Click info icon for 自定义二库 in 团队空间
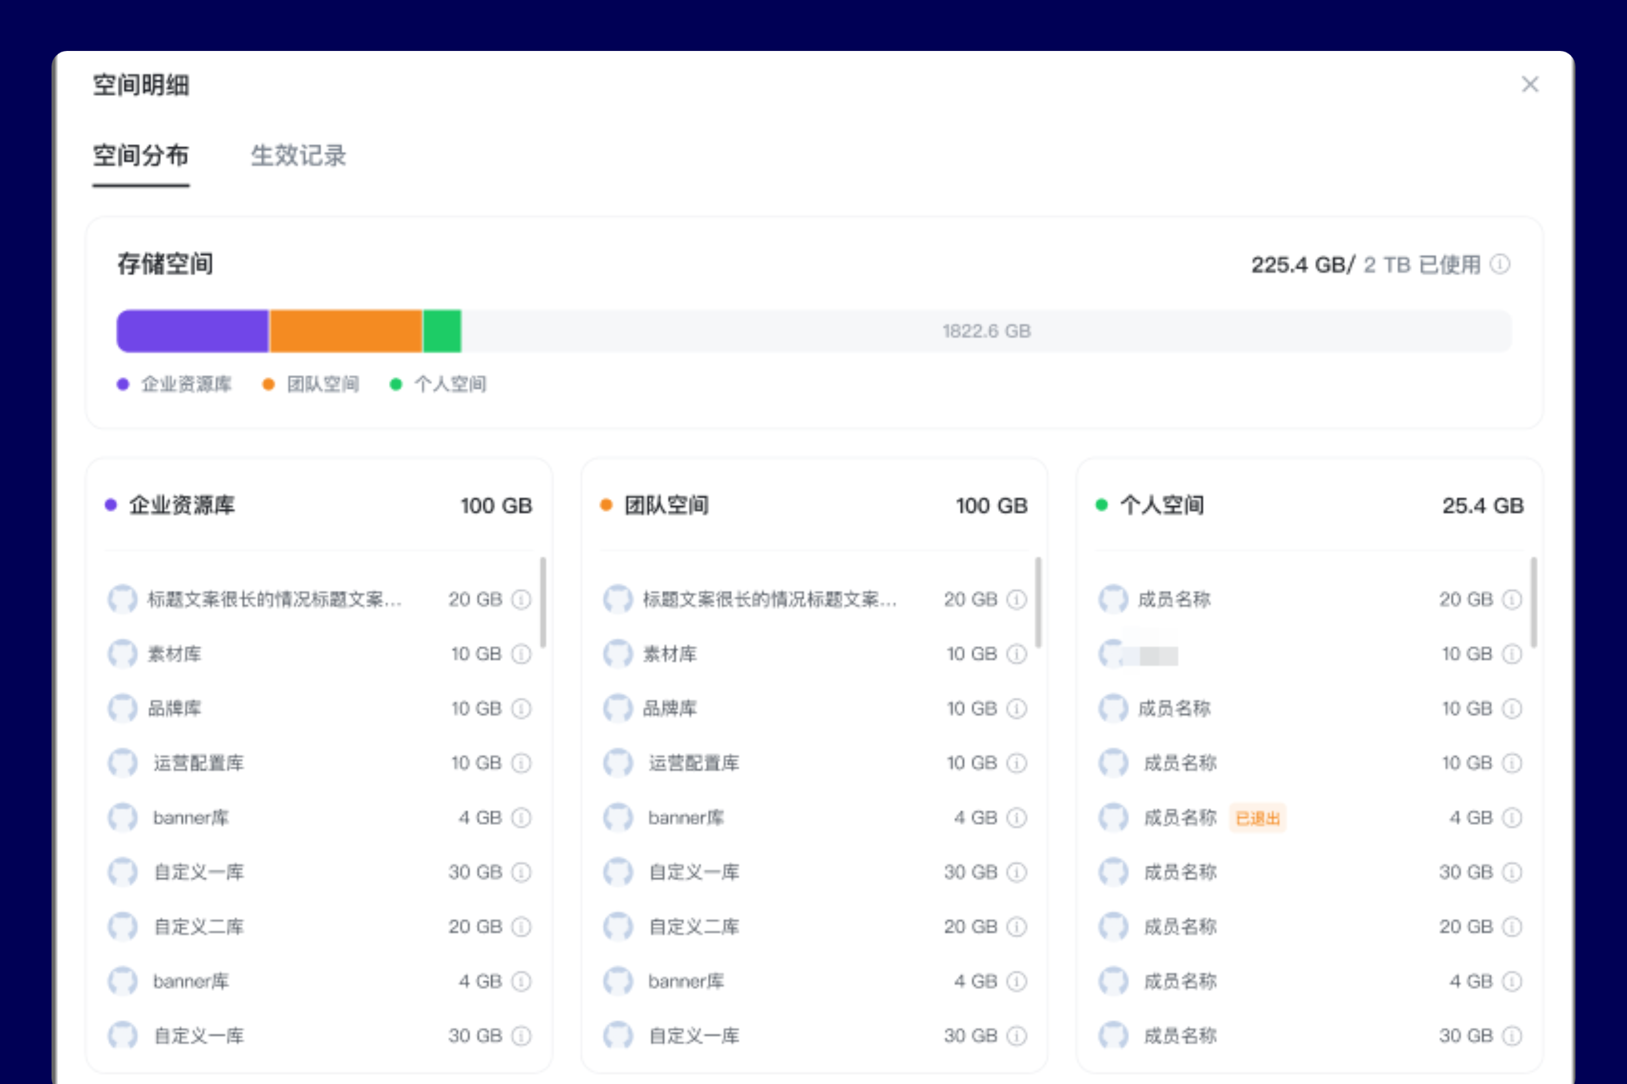The height and width of the screenshot is (1084, 1627). click(x=1016, y=927)
